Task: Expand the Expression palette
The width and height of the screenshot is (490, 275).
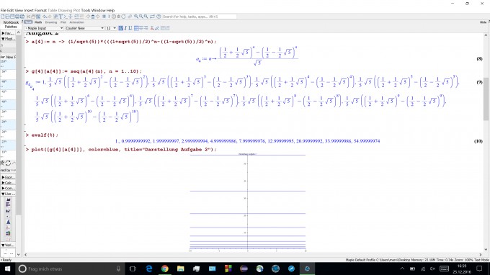Action: tap(8, 177)
